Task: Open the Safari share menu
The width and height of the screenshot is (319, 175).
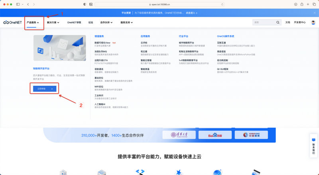Action: [x=302, y=4]
